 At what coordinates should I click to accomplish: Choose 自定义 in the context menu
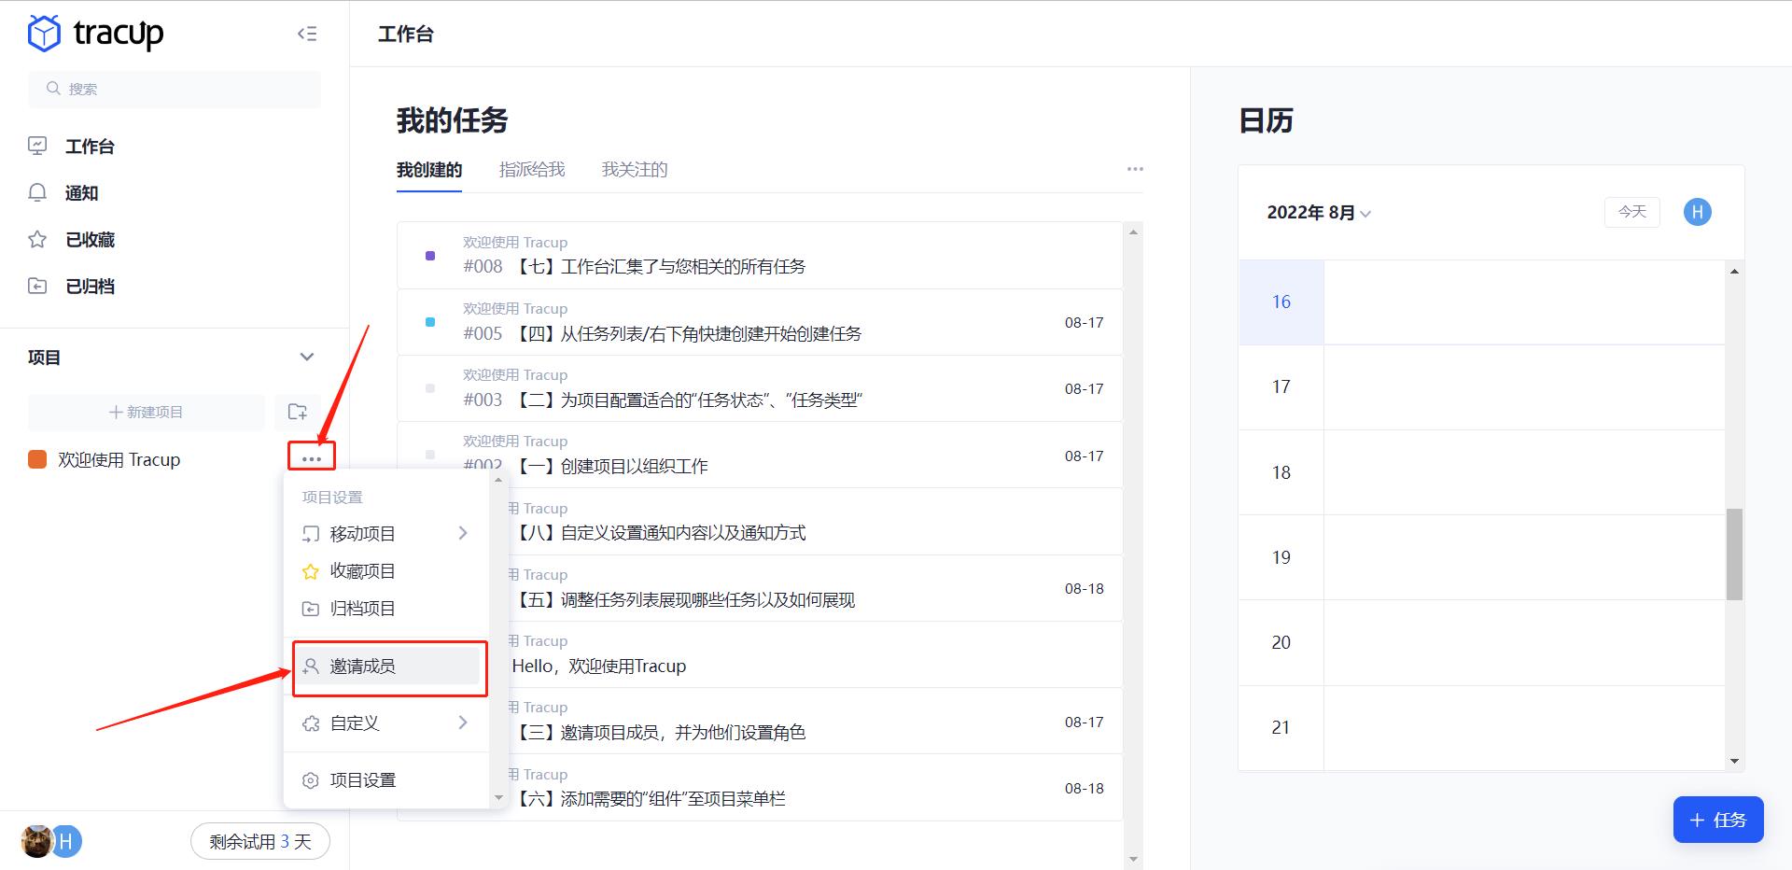tap(355, 723)
